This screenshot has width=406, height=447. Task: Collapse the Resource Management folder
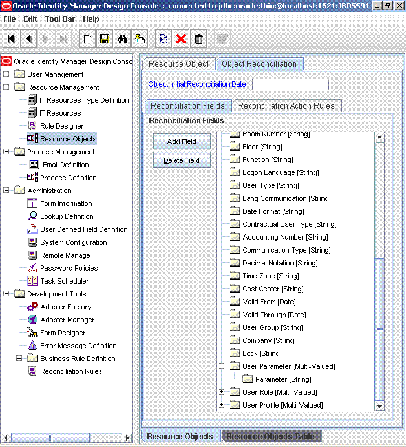coord(6,87)
